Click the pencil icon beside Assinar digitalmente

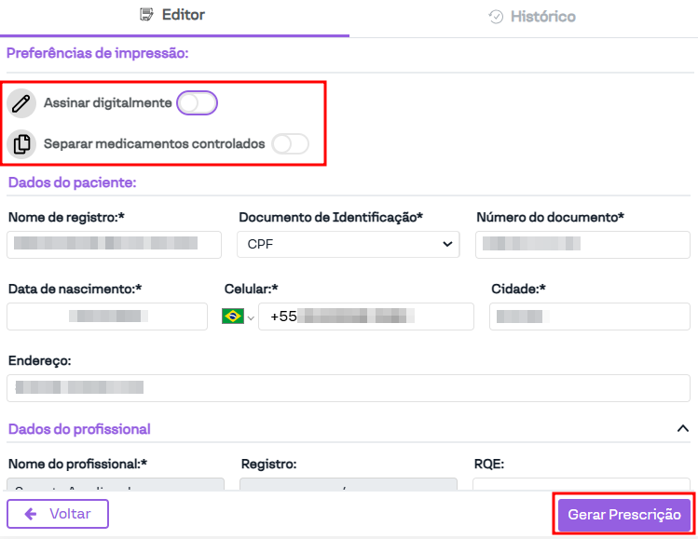21,103
